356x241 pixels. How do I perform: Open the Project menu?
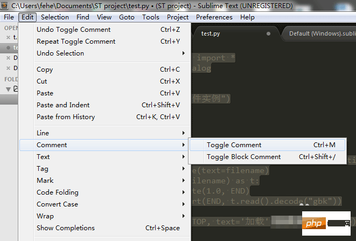(178, 17)
